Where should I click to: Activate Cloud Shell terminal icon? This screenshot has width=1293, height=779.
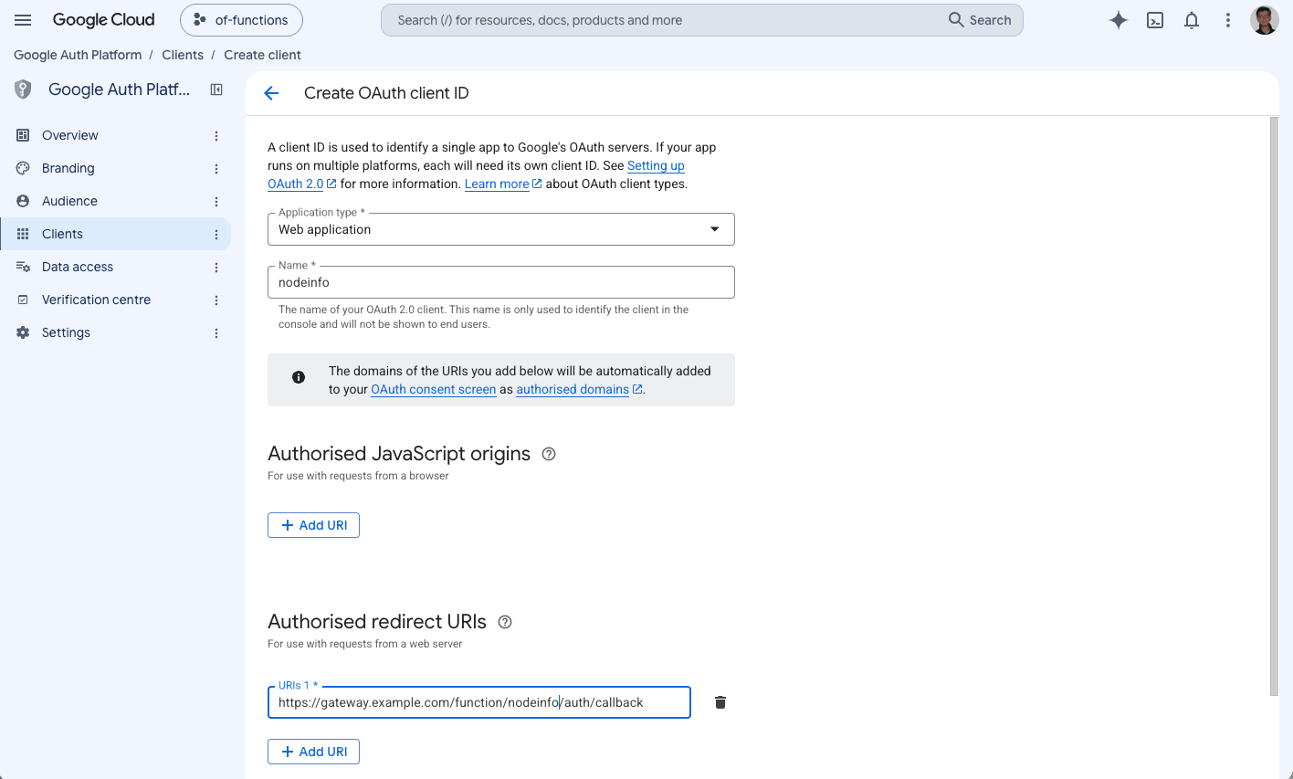coord(1155,20)
